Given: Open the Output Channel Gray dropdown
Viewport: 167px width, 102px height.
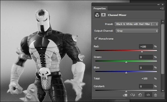Looking at the screenshot, I should point(137,31).
